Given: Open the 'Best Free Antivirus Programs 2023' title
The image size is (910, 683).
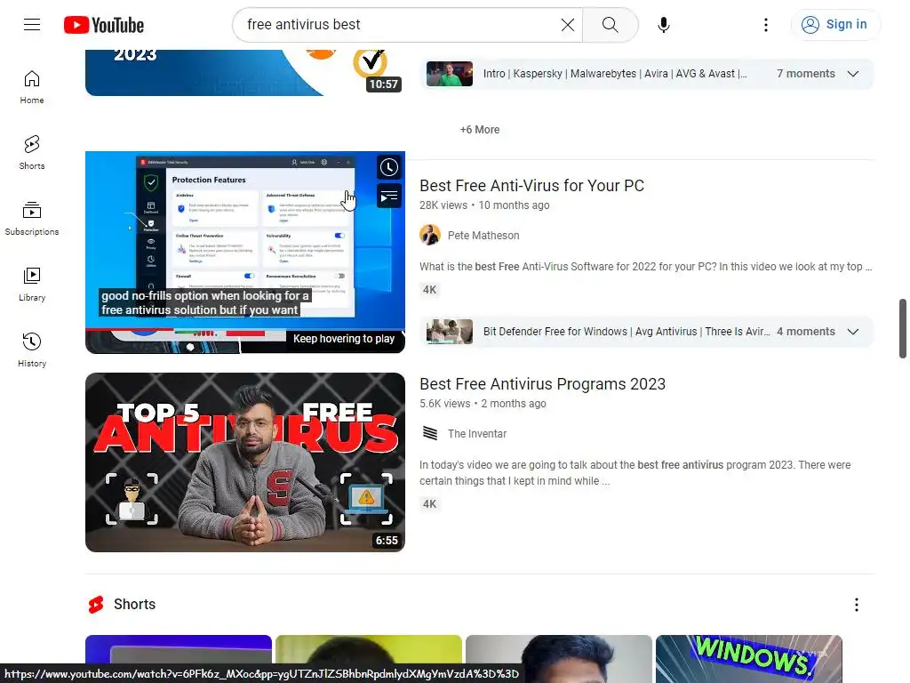Looking at the screenshot, I should (542, 384).
